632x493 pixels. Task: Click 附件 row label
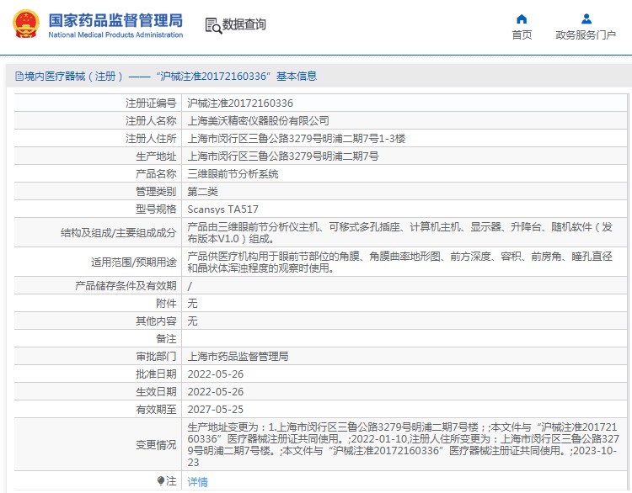point(166,304)
